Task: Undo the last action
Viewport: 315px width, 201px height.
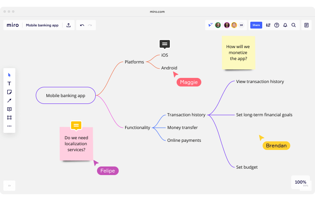Action: pos(82,25)
